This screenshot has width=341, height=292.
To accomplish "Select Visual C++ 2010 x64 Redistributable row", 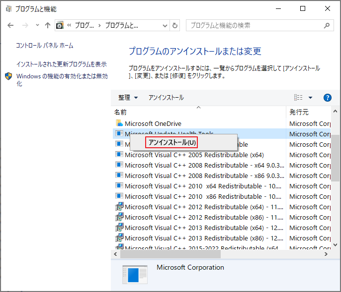I will click(x=203, y=186).
